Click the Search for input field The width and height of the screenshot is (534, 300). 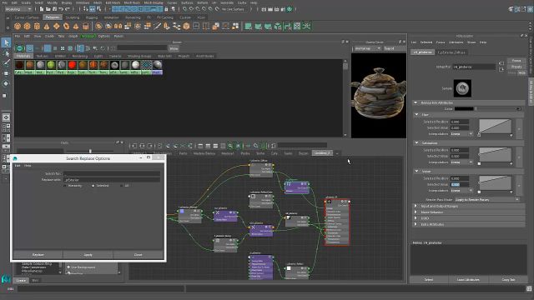pos(112,173)
